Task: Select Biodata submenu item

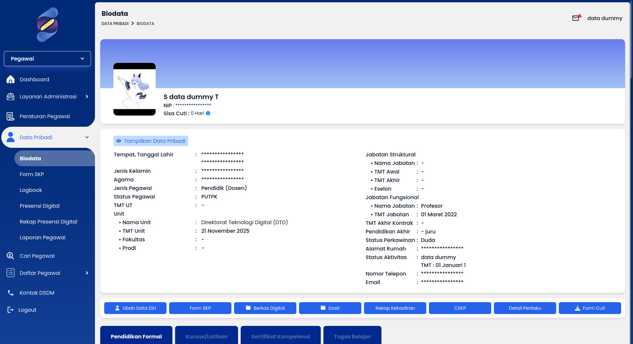Action: 55,158
